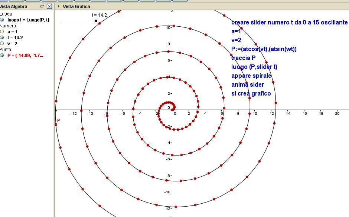Close the Vista Algebra panel

[x=49, y=6]
